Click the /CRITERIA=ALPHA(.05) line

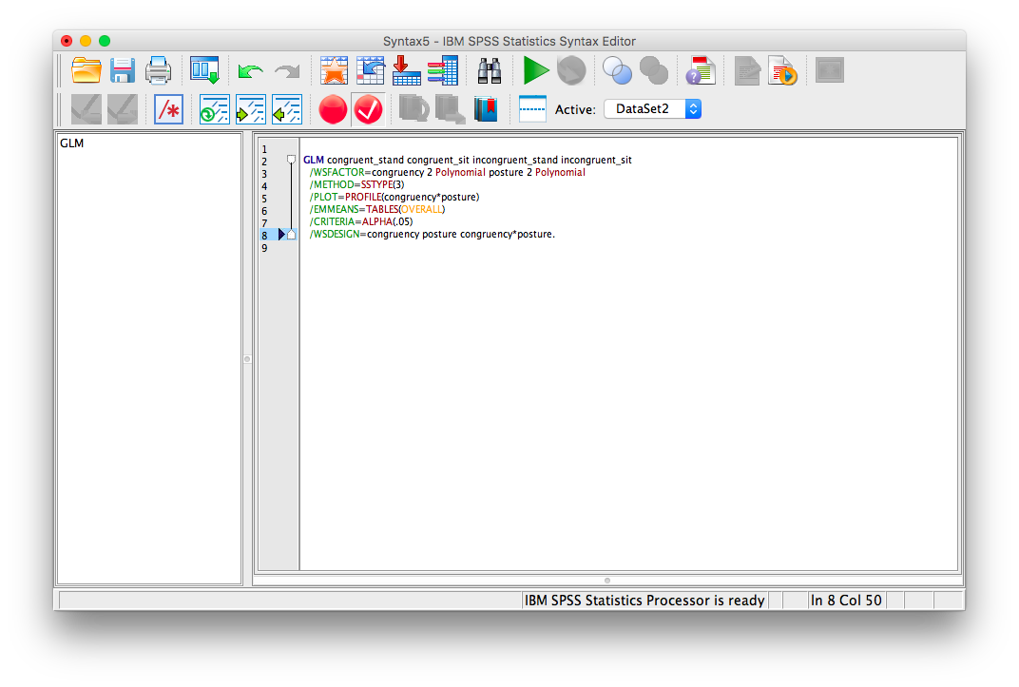[x=360, y=221]
